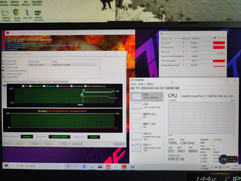This screenshot has width=241, height=181.
Task: Switch to the Voltages tab in AIDA64
Action: (33, 82)
